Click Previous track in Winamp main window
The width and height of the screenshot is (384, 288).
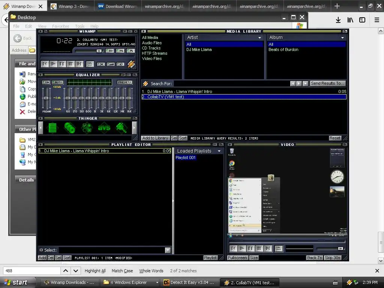click(45, 64)
